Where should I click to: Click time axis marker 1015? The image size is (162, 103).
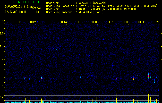pyautogui.click(x=79, y=22)
